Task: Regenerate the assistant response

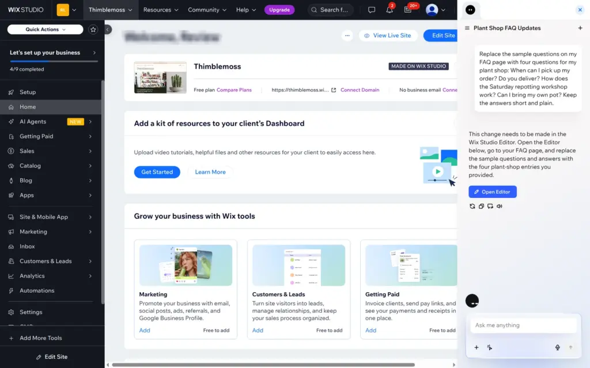Action: (472, 206)
